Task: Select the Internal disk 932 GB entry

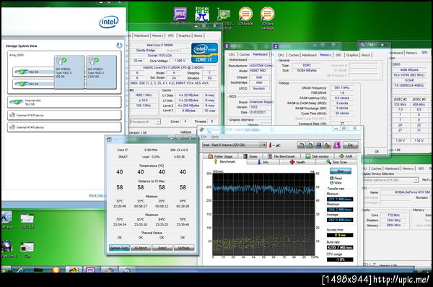Action: click(64, 102)
